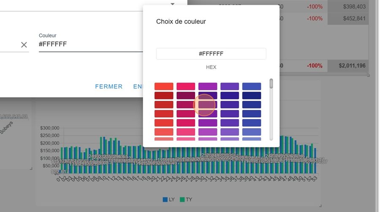
Task: Click the green TY legend marker
Action: click(x=182, y=200)
